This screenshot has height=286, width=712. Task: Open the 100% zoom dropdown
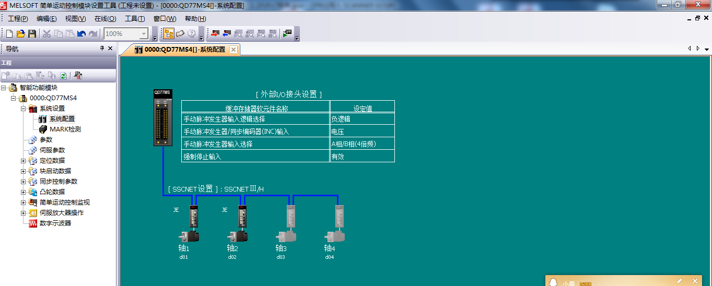[144, 34]
